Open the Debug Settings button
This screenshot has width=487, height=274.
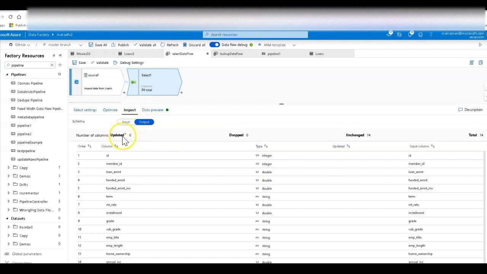(x=129, y=63)
